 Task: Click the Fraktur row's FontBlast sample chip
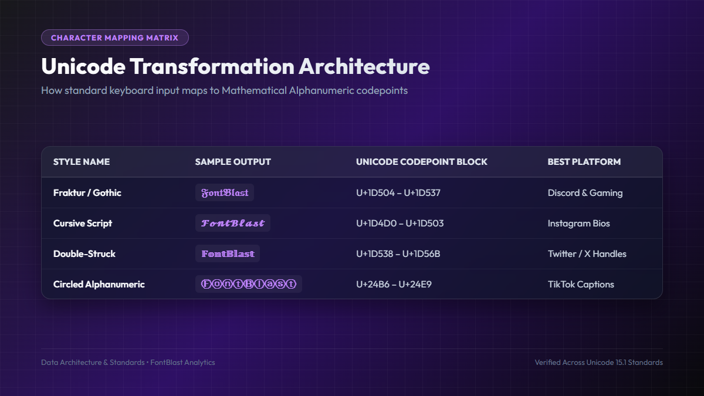(x=225, y=192)
